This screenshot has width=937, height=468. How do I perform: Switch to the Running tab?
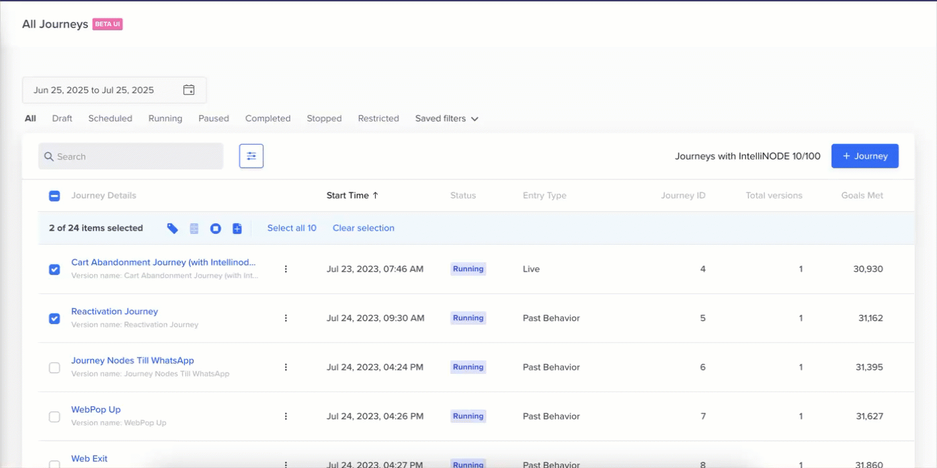pos(165,118)
